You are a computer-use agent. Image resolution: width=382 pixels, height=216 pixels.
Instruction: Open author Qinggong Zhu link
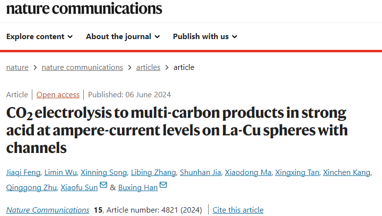[x=31, y=187]
